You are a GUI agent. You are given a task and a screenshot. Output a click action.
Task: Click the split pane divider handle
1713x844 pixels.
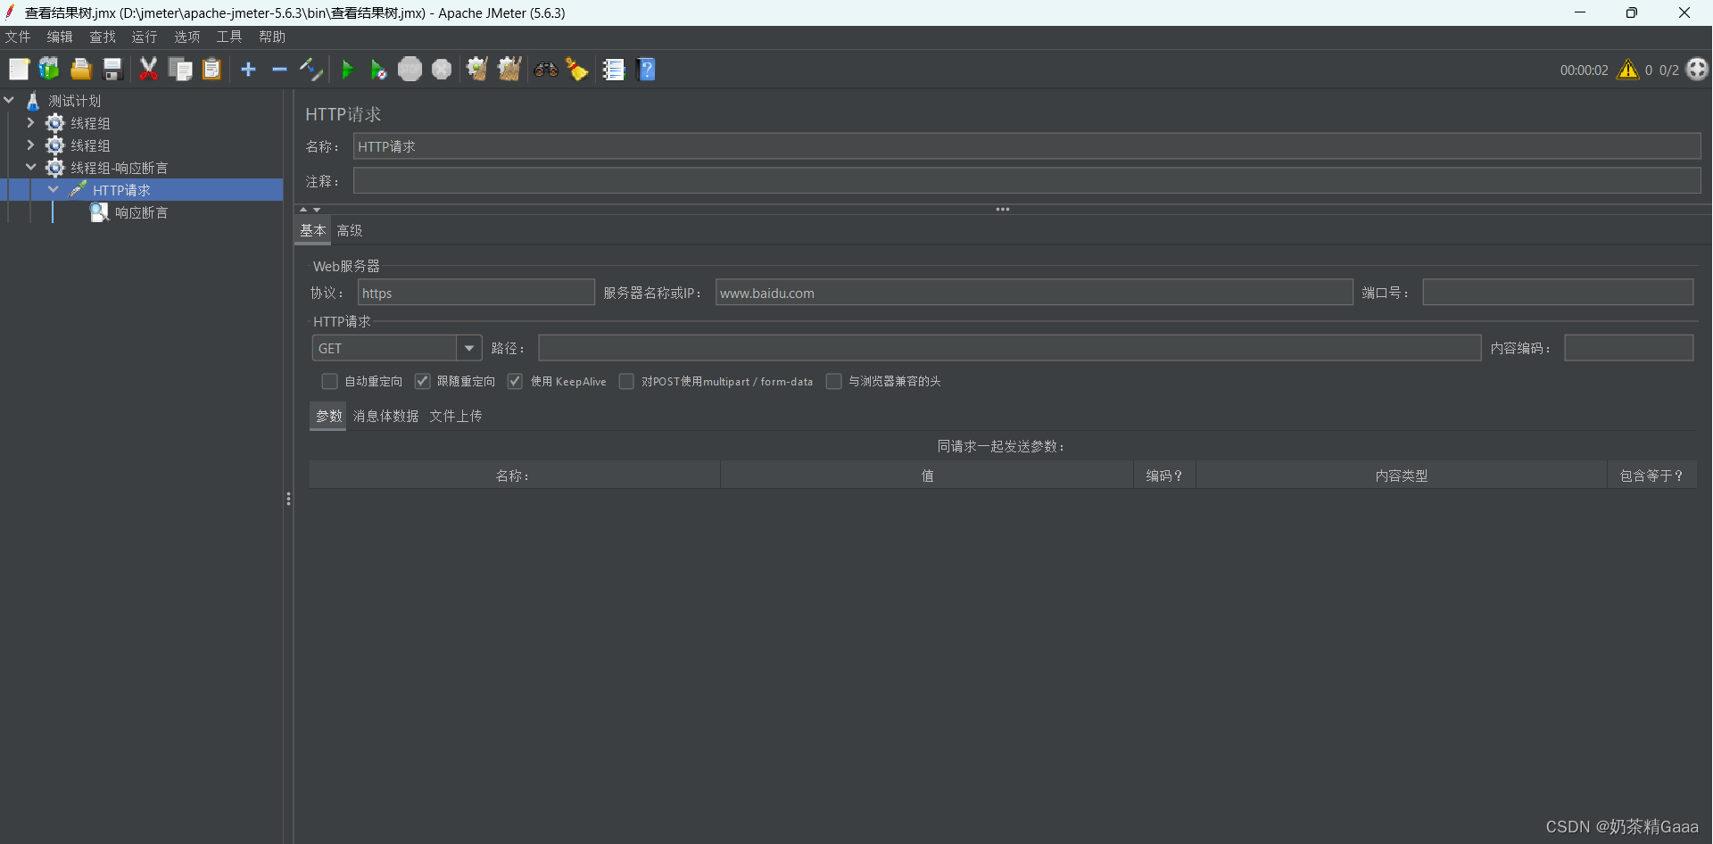pyautogui.click(x=288, y=500)
